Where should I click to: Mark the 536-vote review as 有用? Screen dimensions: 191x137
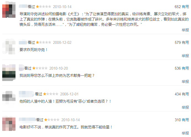(185, 68)
